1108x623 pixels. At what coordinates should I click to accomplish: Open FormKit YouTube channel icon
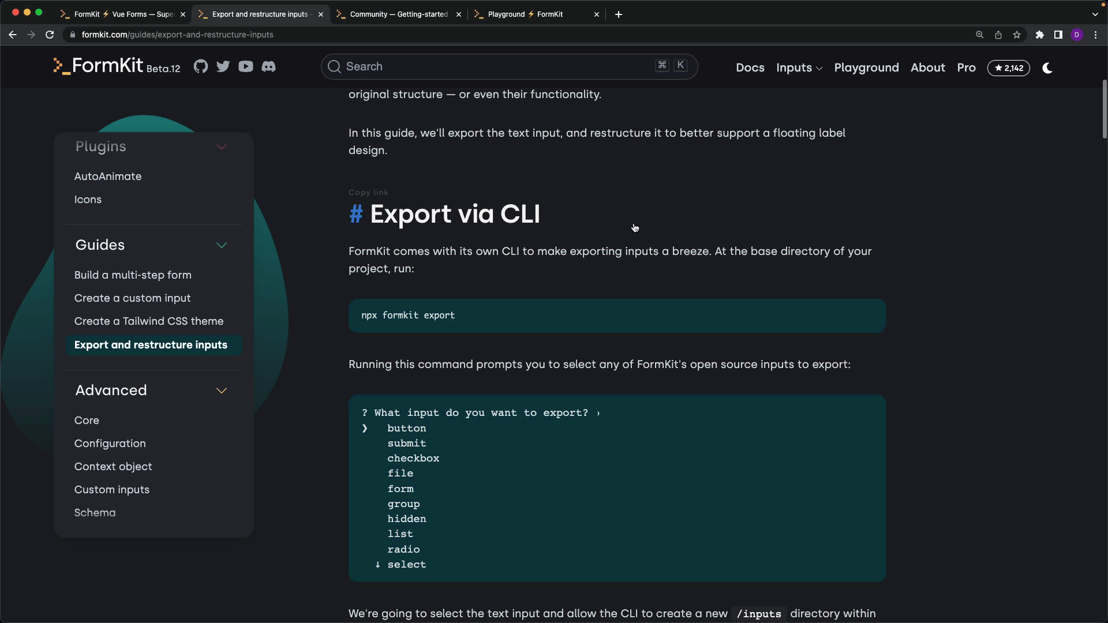point(246,66)
